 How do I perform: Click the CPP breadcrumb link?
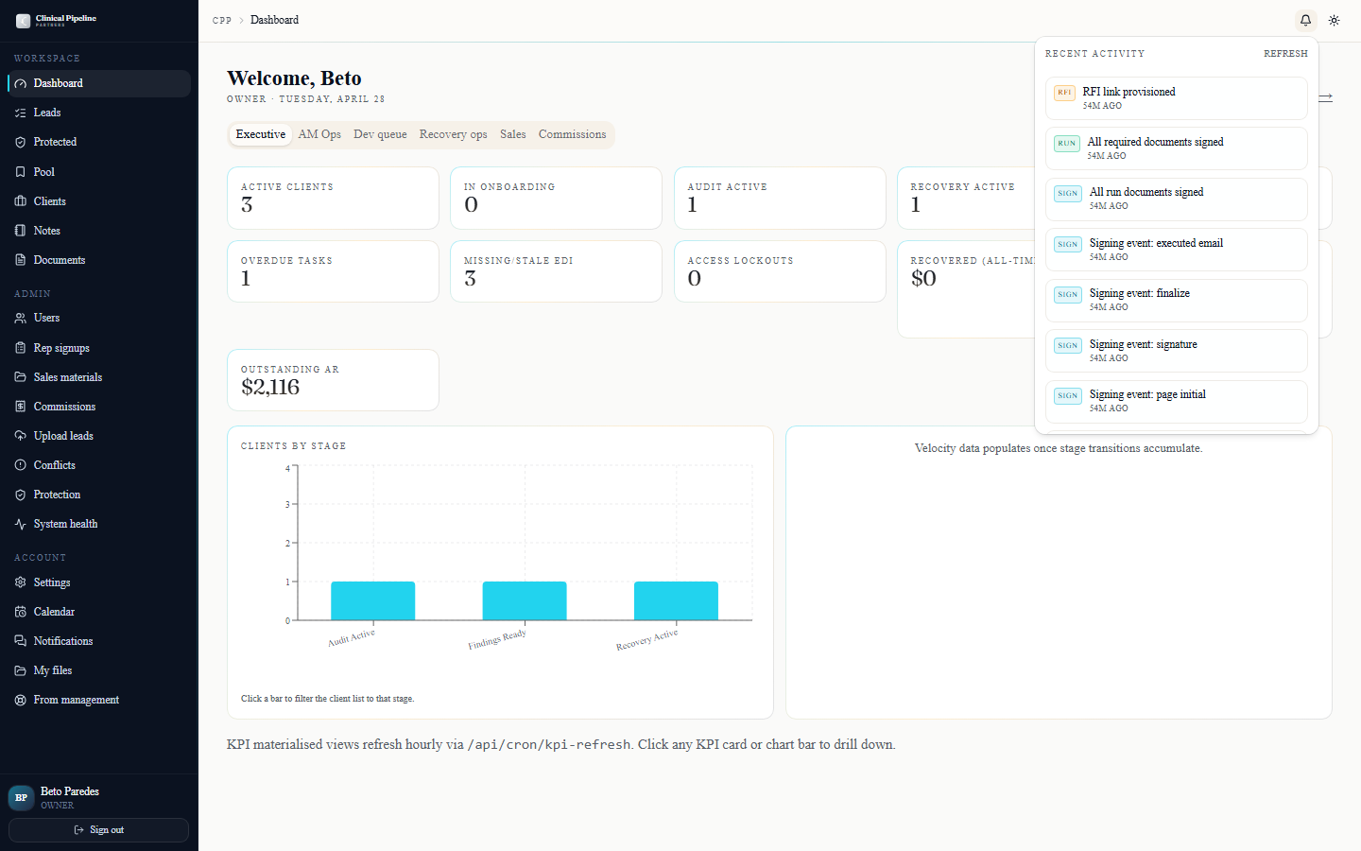pos(222,20)
